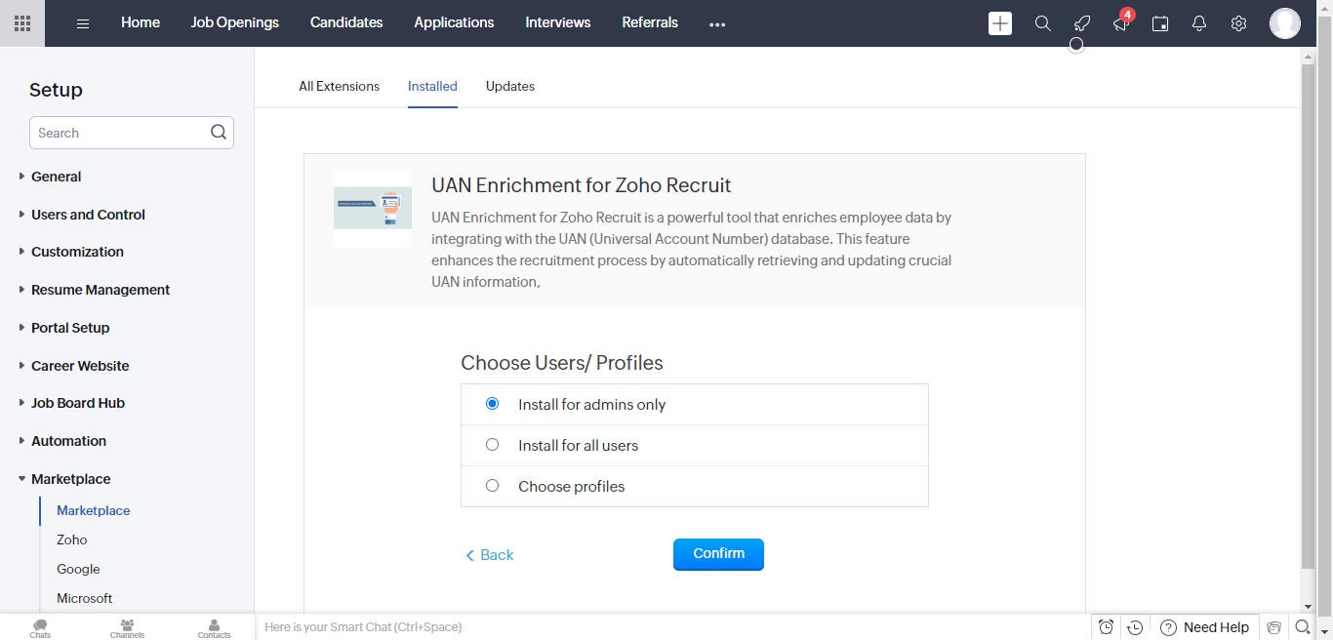1333x640 pixels.
Task: Click the Need Help button
Action: 1204,627
